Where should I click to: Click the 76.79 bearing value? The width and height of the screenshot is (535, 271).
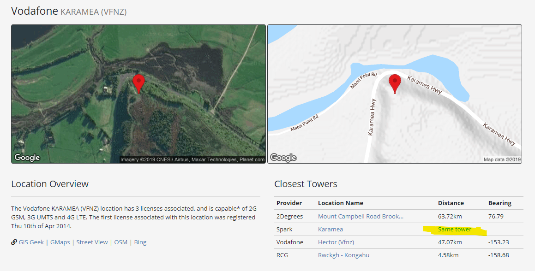click(496, 216)
